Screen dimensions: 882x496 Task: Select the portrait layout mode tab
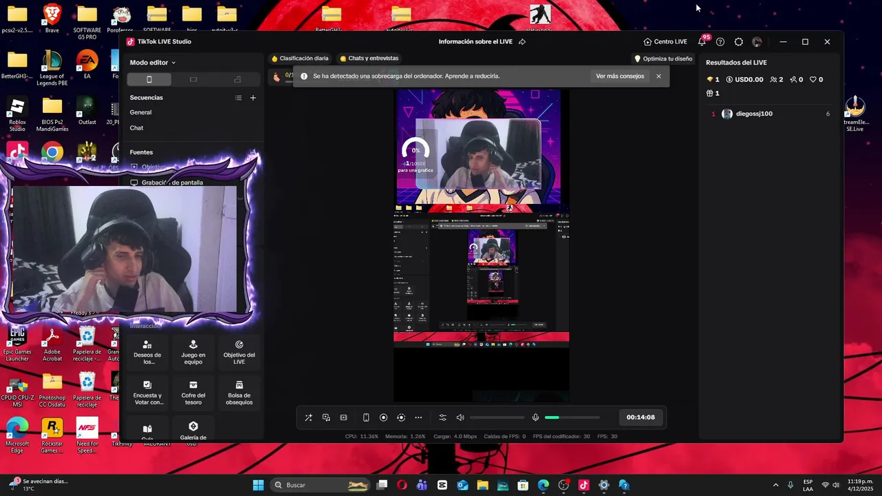[149, 79]
